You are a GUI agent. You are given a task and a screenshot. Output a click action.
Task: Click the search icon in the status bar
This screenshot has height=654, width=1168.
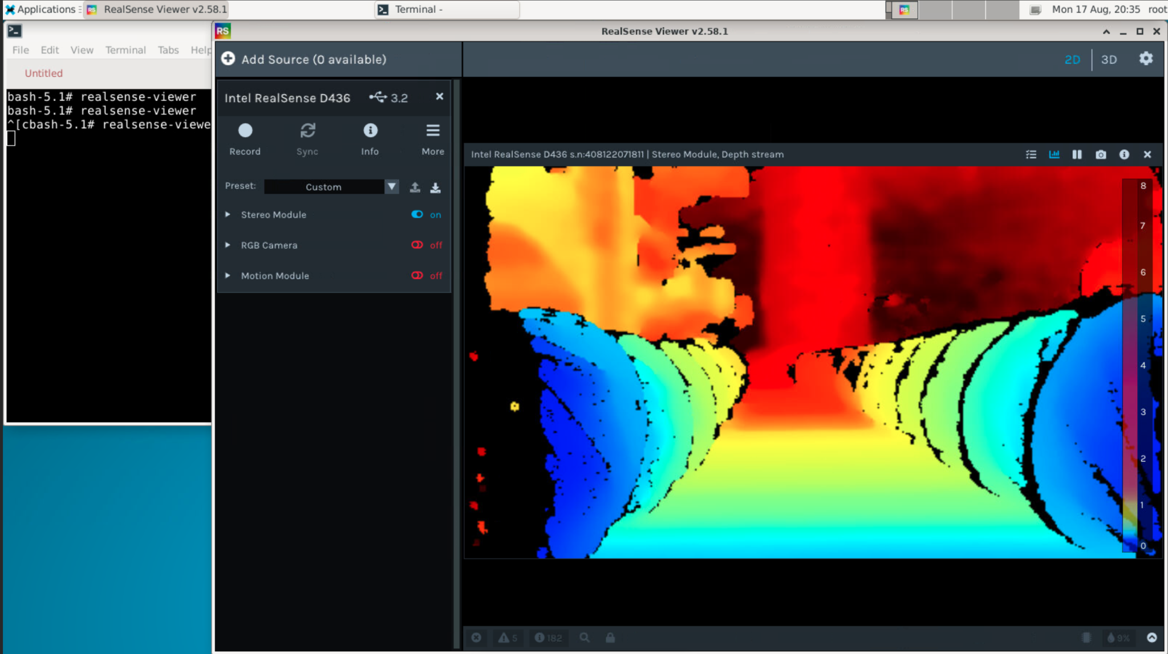pyautogui.click(x=585, y=637)
